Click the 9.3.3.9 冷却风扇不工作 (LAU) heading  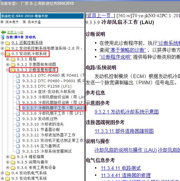120,22
